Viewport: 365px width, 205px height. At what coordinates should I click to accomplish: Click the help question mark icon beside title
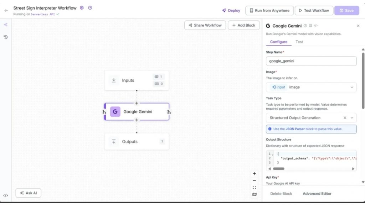point(90,8)
